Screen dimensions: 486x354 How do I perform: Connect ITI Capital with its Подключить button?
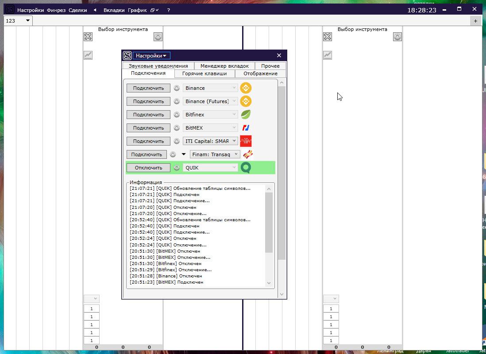(148, 141)
